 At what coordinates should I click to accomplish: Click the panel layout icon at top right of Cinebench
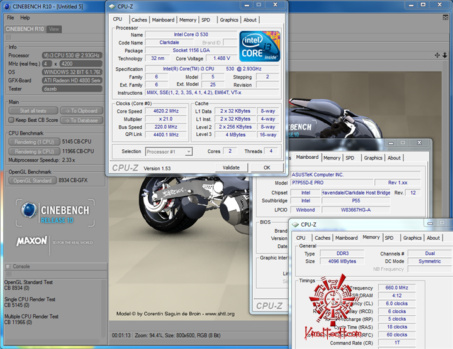445,18
